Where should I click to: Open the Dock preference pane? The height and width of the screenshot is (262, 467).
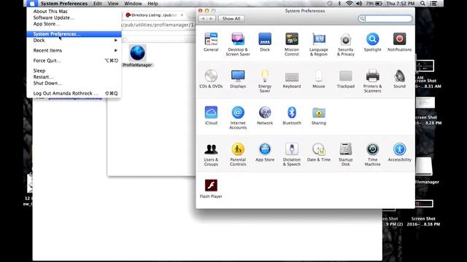click(x=265, y=42)
